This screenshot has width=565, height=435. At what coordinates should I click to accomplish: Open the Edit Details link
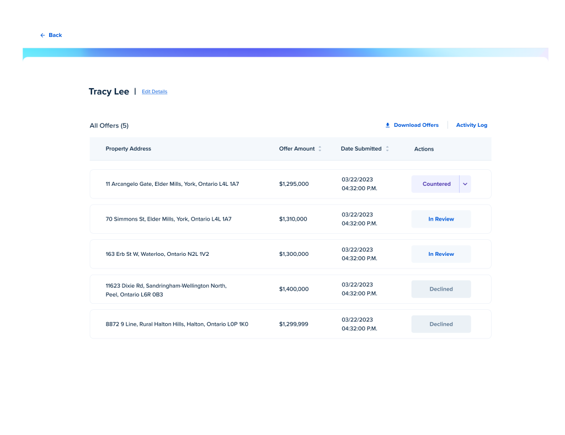coord(154,92)
